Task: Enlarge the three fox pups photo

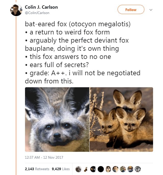Action: [121, 119]
